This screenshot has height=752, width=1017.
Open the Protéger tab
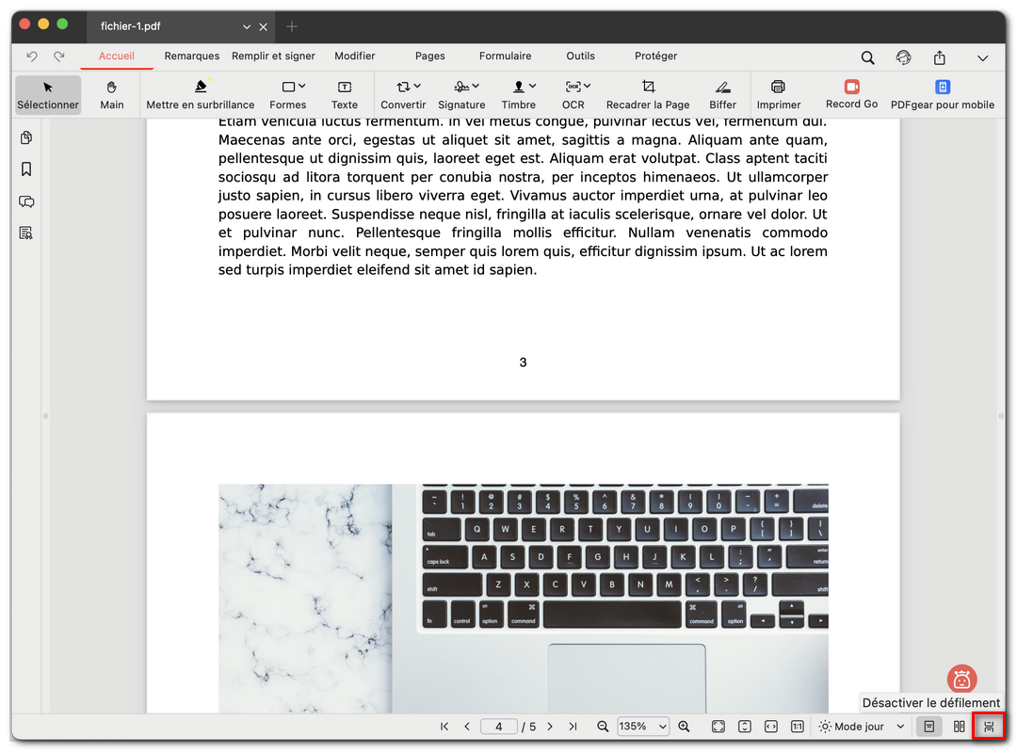point(655,56)
